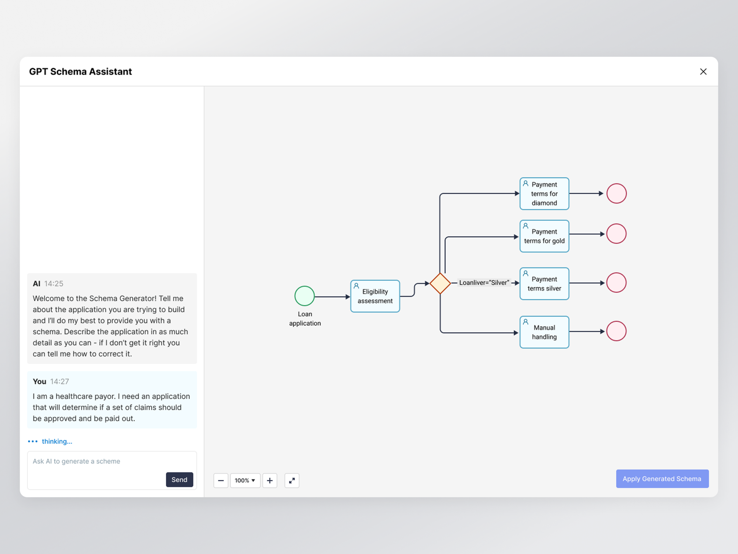
Task: Zoom out with the minus button
Action: click(x=221, y=481)
